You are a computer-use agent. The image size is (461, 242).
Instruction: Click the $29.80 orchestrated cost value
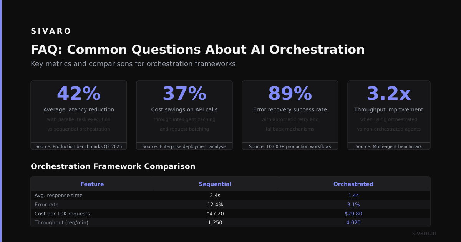353,214
